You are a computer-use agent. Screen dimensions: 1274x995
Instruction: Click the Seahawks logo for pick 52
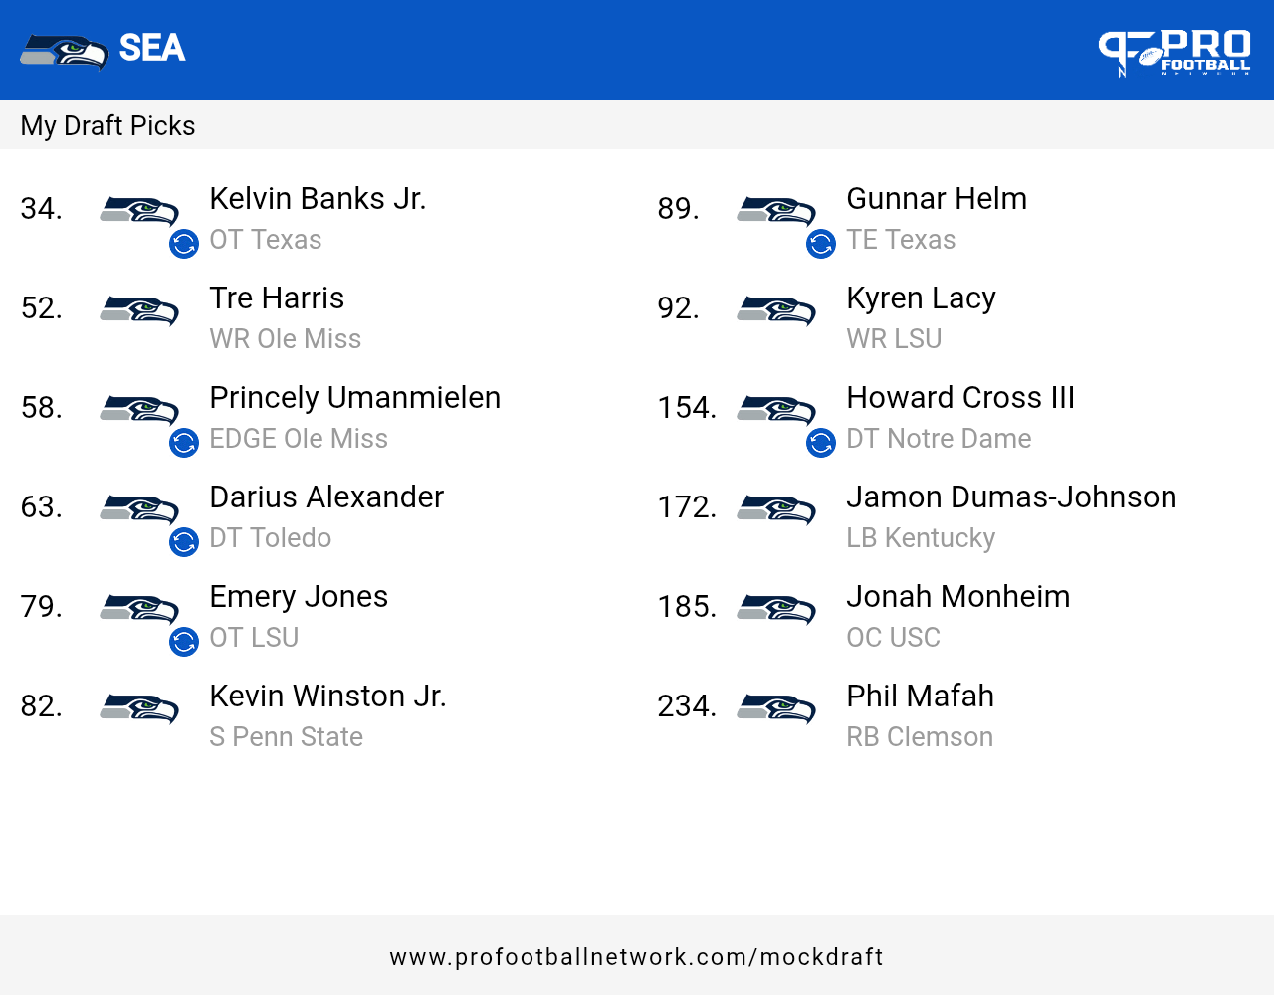click(139, 310)
